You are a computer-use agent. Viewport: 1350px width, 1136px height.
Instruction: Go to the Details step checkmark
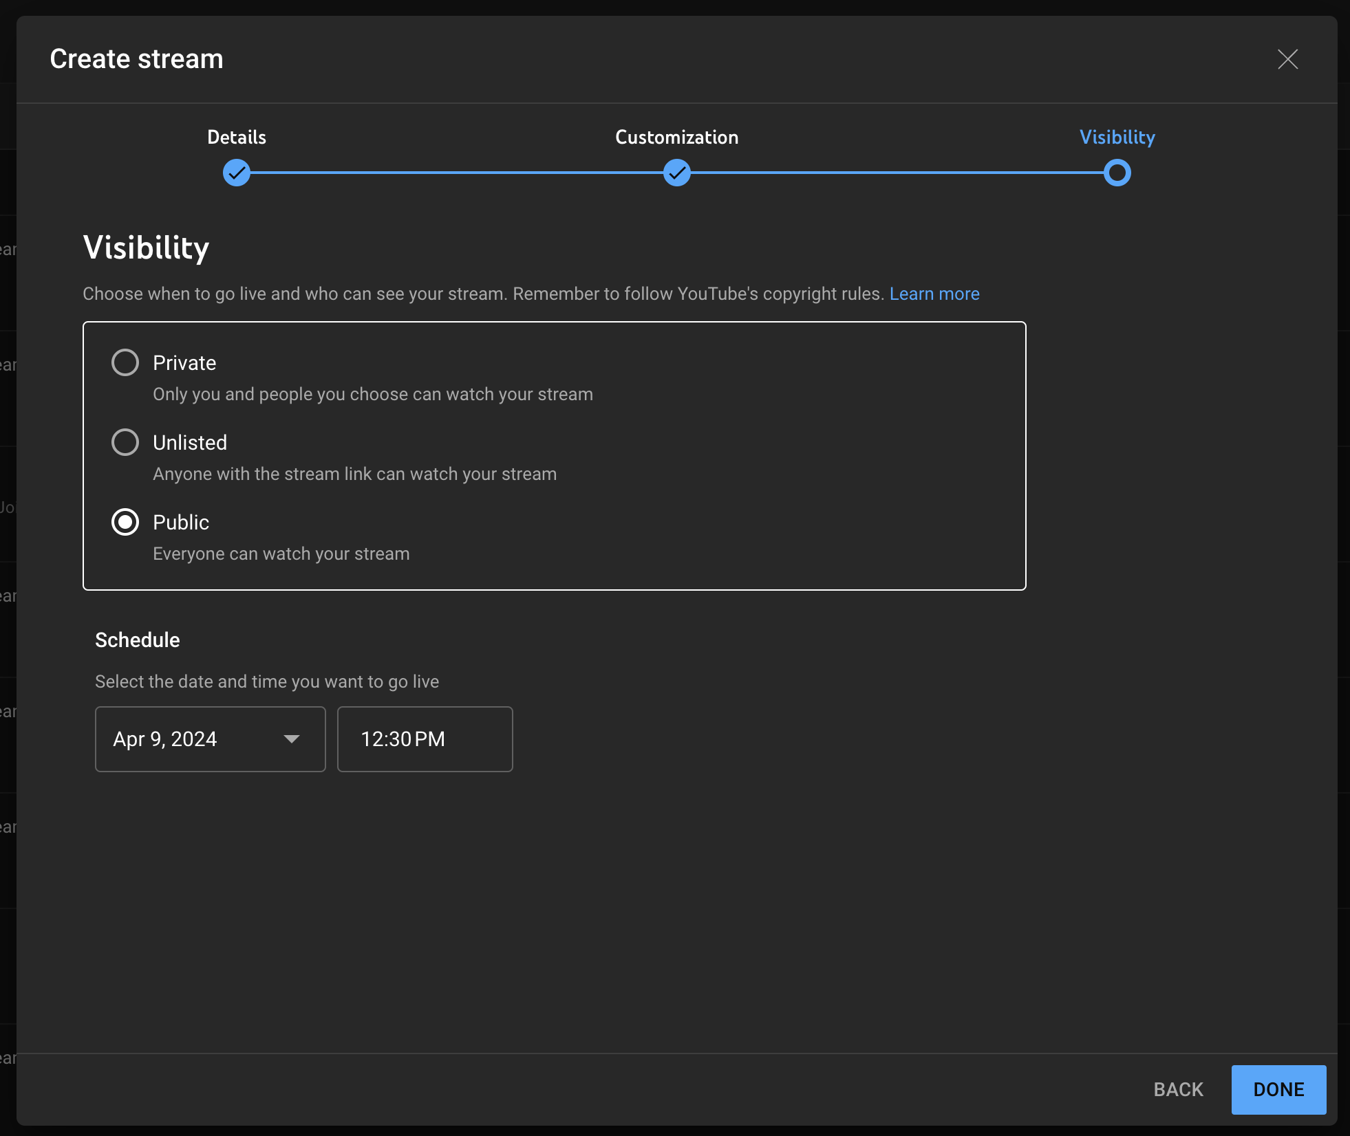pyautogui.click(x=237, y=173)
